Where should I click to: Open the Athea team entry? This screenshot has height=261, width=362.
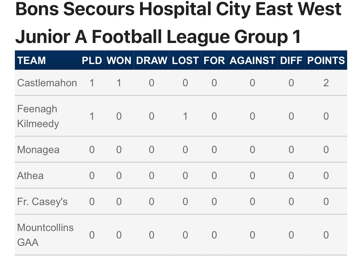(x=30, y=176)
